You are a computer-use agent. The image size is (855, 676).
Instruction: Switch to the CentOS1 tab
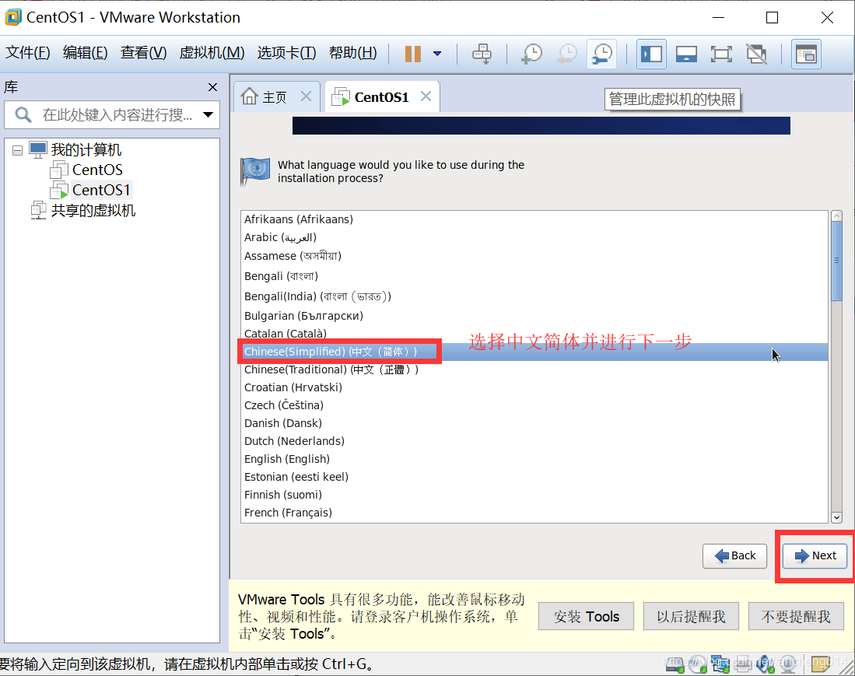(x=381, y=97)
